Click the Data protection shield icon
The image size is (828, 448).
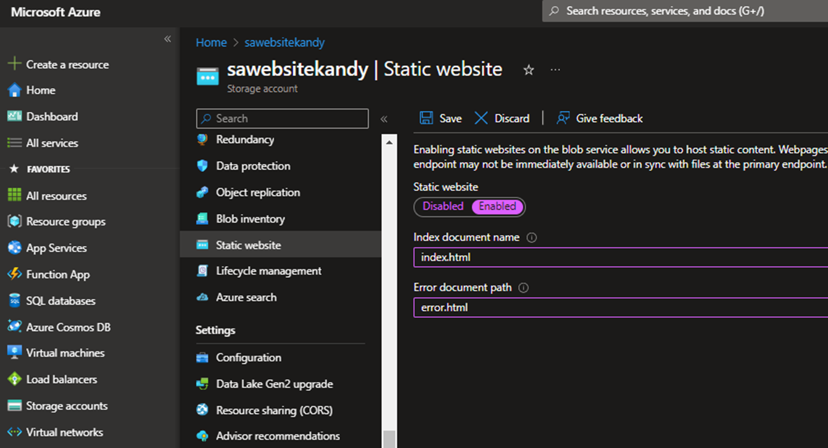(x=202, y=166)
